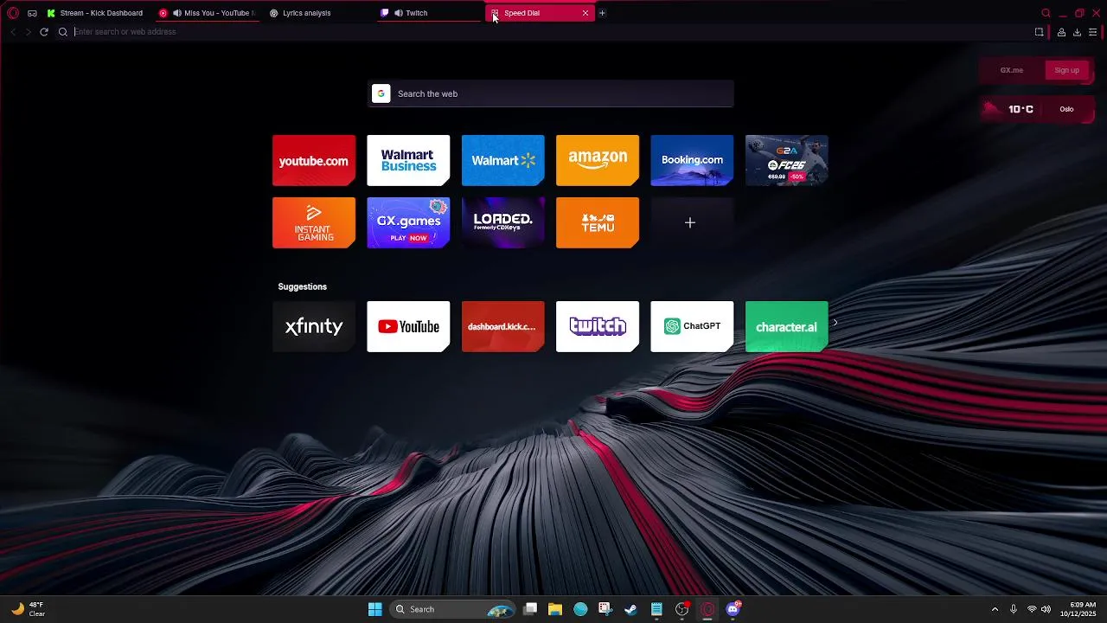Open the Loaded speed dial tile
The height and width of the screenshot is (623, 1107).
click(x=503, y=222)
